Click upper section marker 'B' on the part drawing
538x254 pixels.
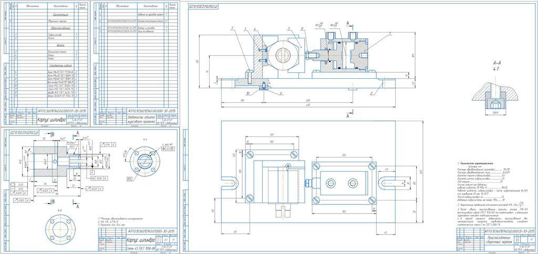[52, 134]
